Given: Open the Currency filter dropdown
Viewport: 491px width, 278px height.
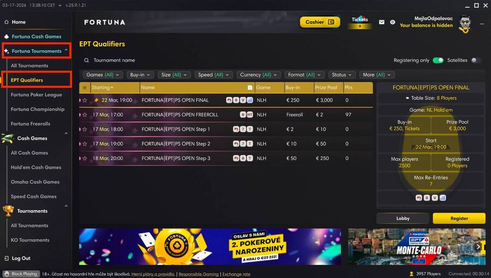Looking at the screenshot, I should pos(259,75).
